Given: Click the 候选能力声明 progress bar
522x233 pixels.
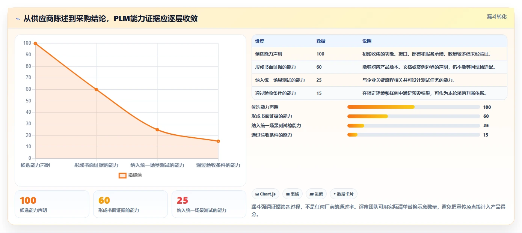Looking at the screenshot, I should [x=414, y=107].
